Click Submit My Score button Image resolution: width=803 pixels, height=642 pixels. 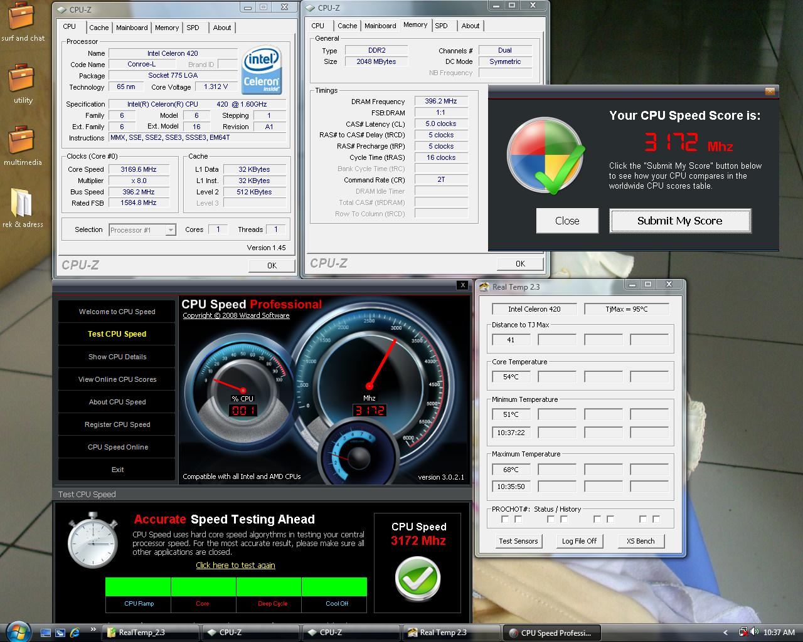click(680, 221)
